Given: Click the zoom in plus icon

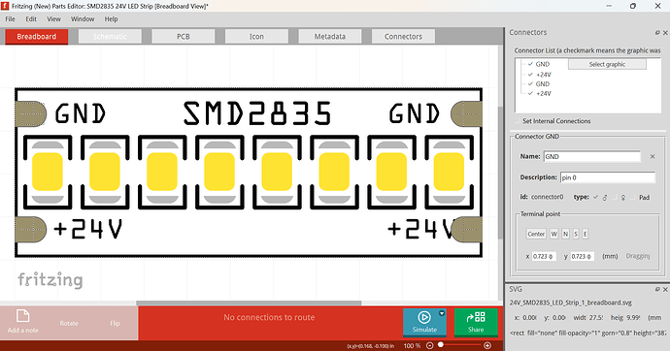Looking at the screenshot, I should pyautogui.click(x=487, y=345).
